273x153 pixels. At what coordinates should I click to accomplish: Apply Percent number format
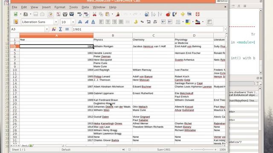pos(142,22)
